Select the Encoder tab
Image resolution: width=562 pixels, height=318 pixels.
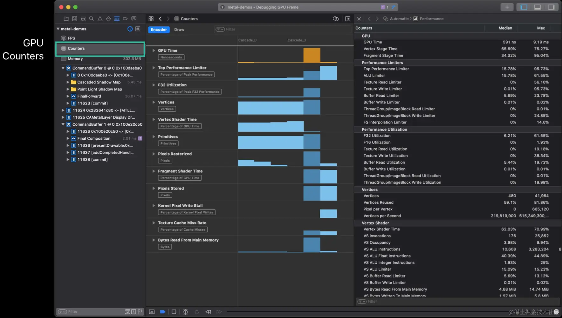coord(159,30)
